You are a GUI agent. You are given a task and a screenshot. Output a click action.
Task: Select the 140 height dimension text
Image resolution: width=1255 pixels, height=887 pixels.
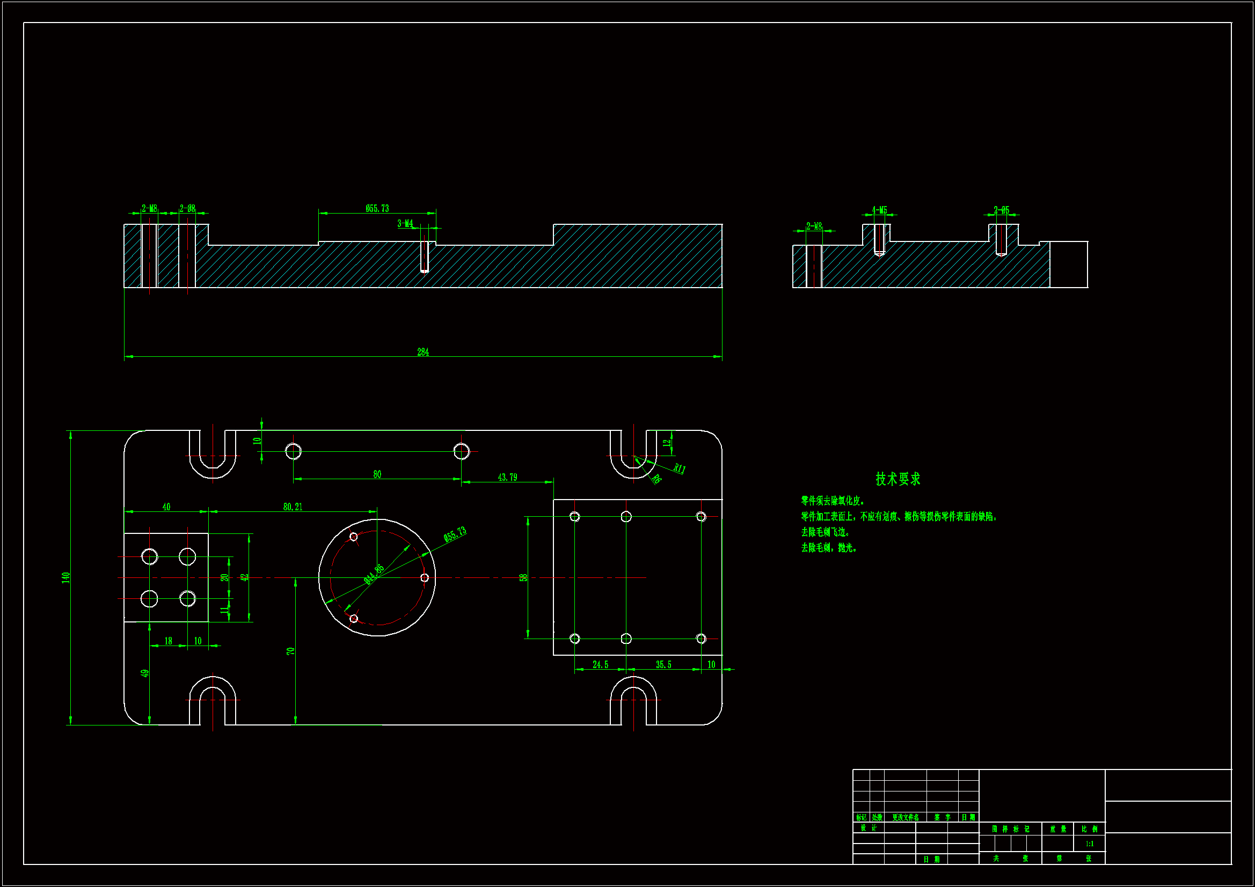[x=66, y=578]
